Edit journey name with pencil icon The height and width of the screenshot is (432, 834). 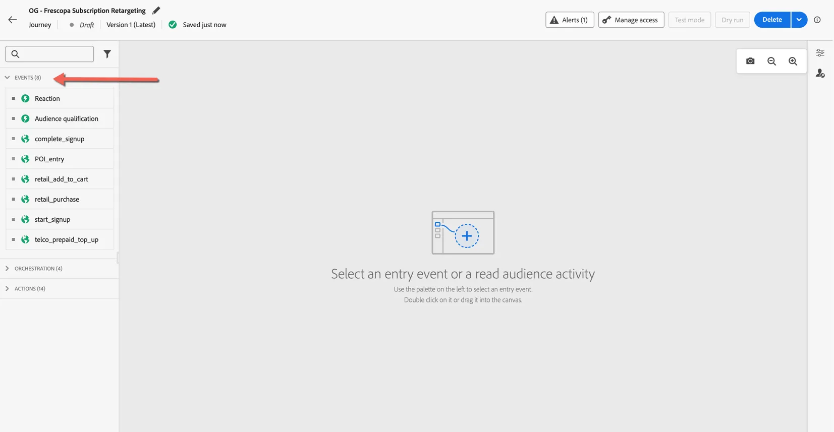pos(156,10)
